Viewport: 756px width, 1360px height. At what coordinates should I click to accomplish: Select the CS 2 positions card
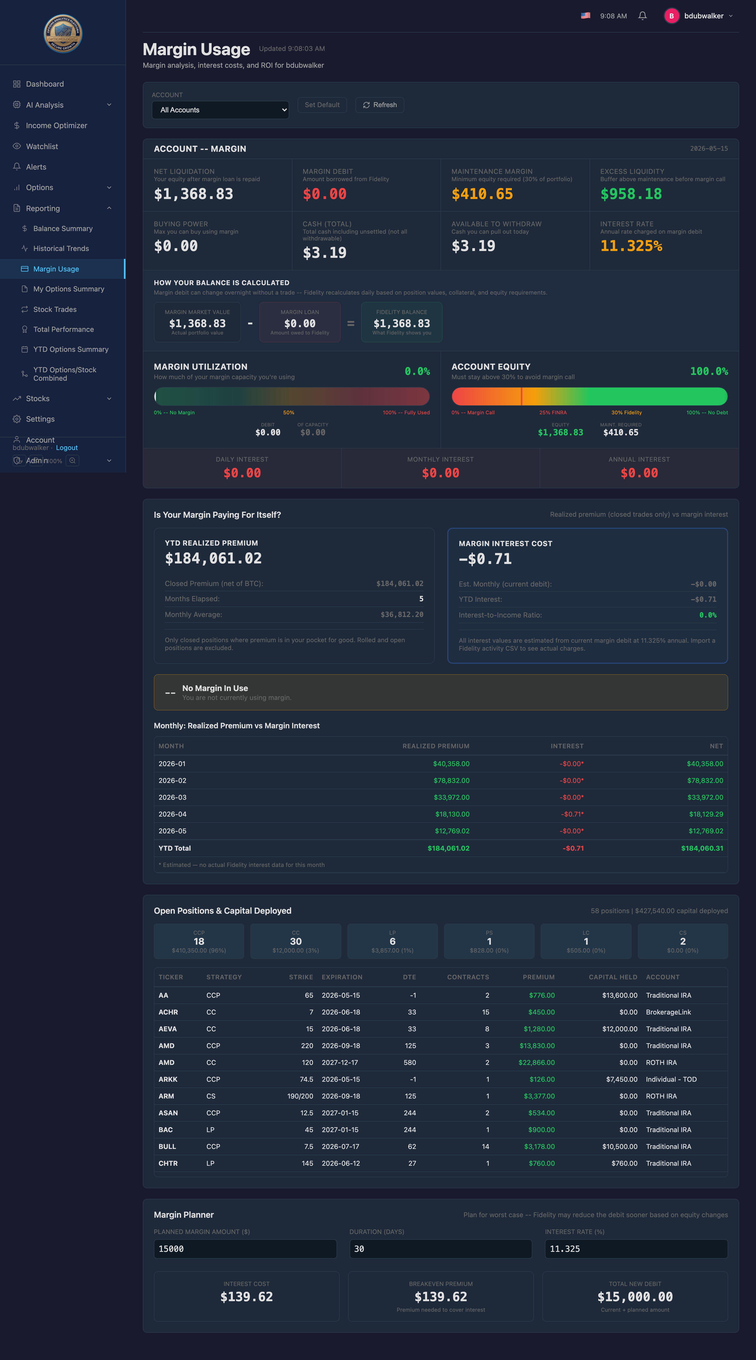click(x=682, y=941)
